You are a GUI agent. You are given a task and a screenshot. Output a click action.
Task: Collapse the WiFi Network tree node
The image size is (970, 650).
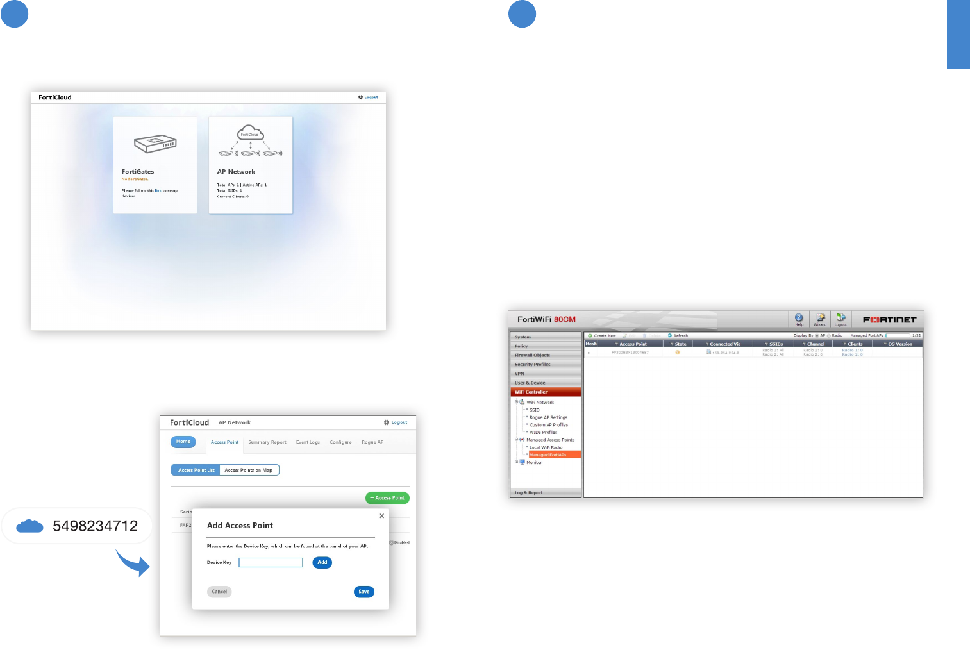(516, 402)
